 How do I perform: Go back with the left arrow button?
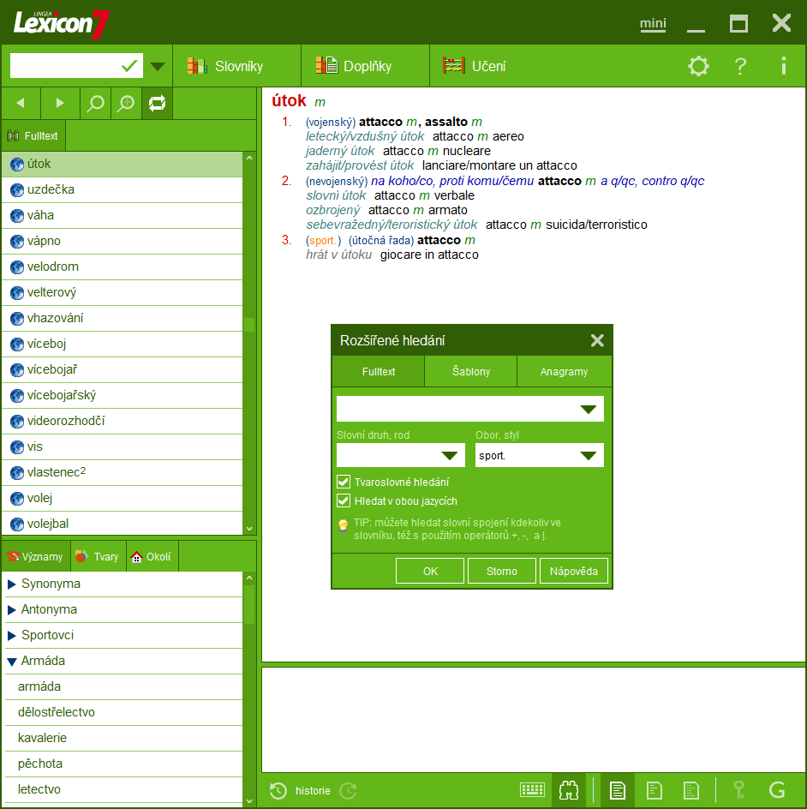(21, 103)
